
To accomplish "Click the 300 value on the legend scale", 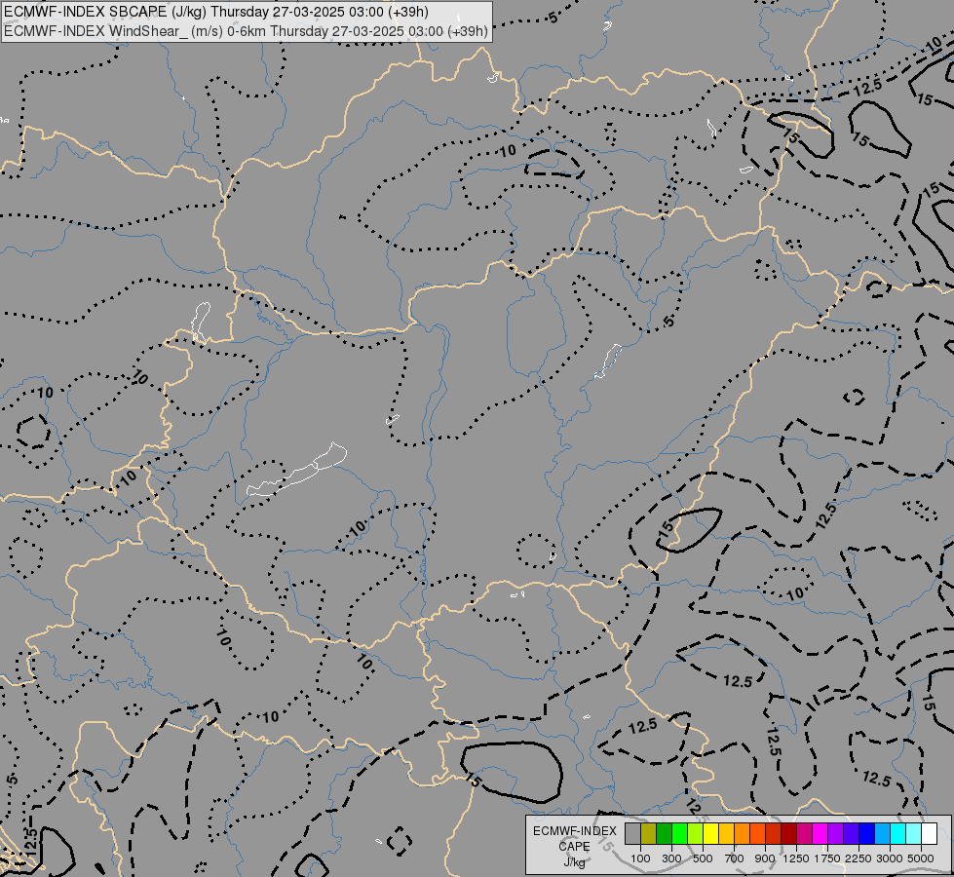I will tap(671, 858).
